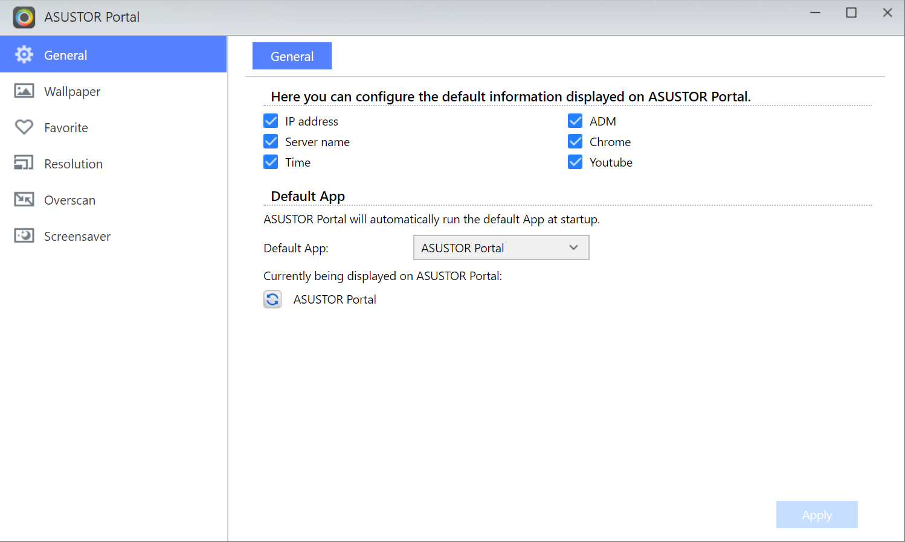This screenshot has height=542, width=905.
Task: Disable the Time checkbox
Action: coord(271,162)
